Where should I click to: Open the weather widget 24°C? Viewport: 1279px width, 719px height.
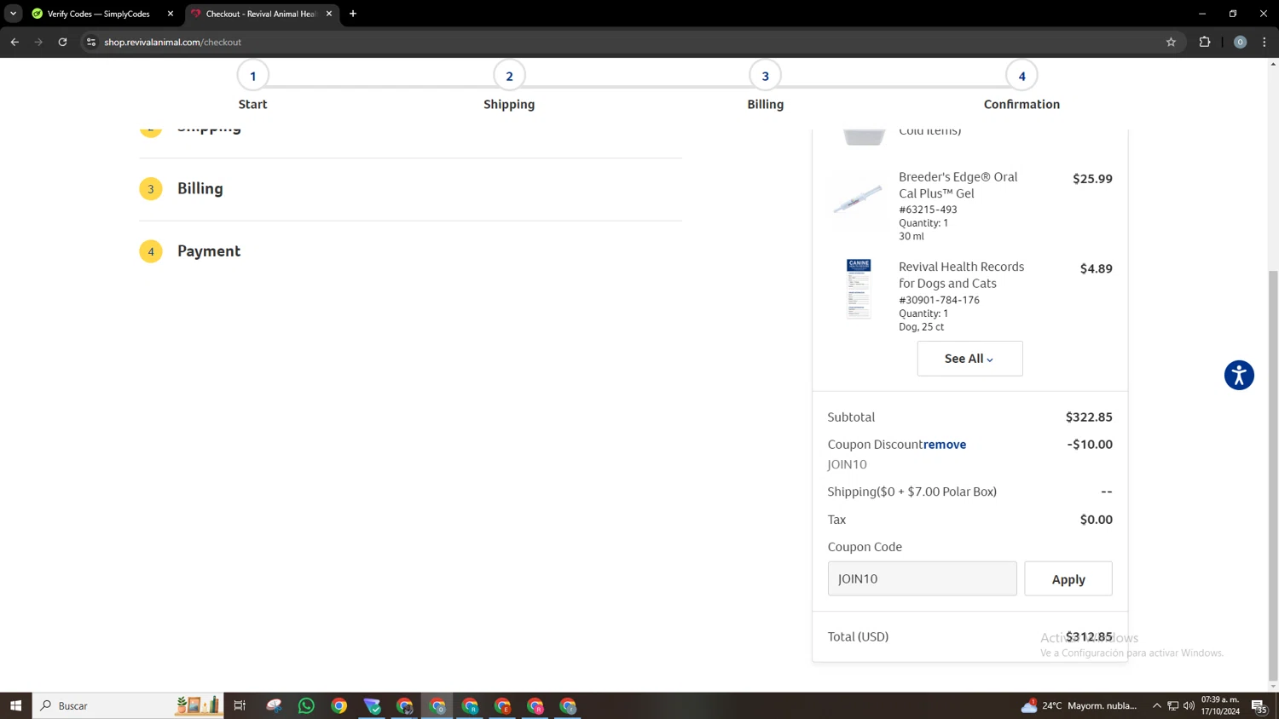1079,705
